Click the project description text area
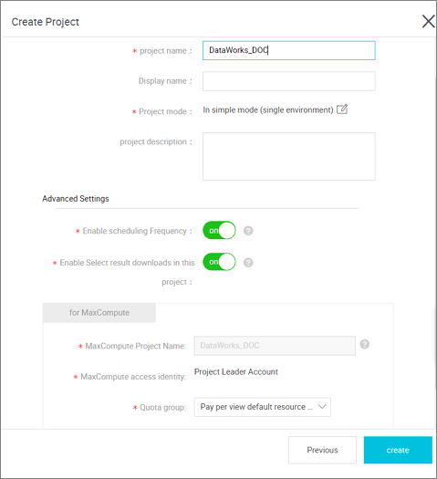 [x=289, y=156]
